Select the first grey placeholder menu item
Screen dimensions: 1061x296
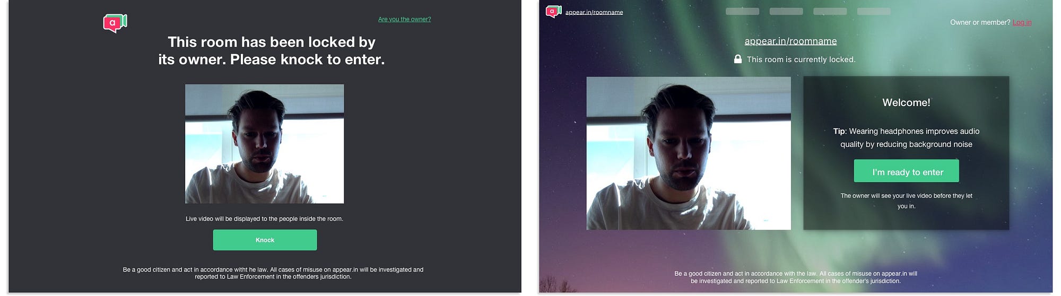(x=742, y=11)
